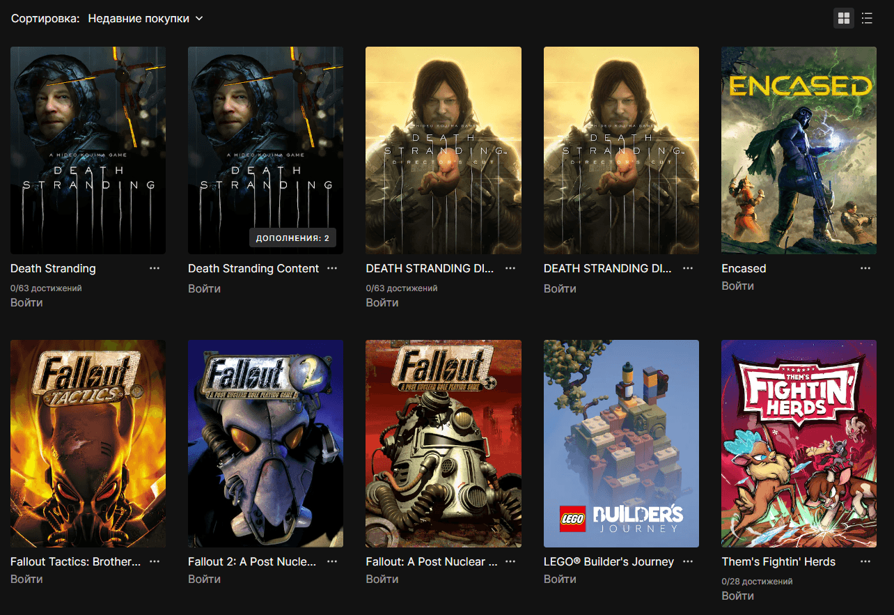Select the Death Stranding Content cover art
The height and width of the screenshot is (615, 894).
[x=265, y=150]
